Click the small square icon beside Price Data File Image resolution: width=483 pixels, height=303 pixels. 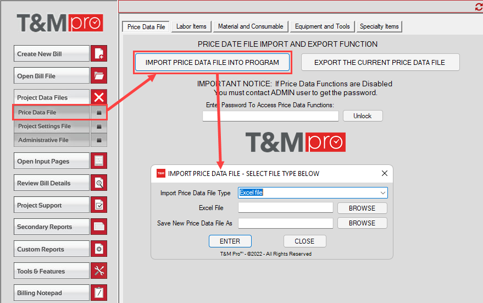click(99, 113)
